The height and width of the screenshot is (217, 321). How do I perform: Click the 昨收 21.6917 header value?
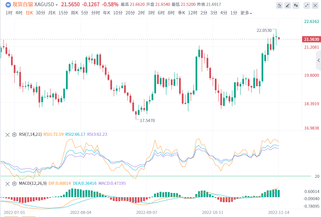pos(209,4)
